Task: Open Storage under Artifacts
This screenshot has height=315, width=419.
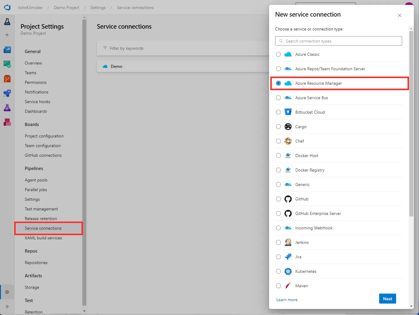Action: click(x=32, y=287)
